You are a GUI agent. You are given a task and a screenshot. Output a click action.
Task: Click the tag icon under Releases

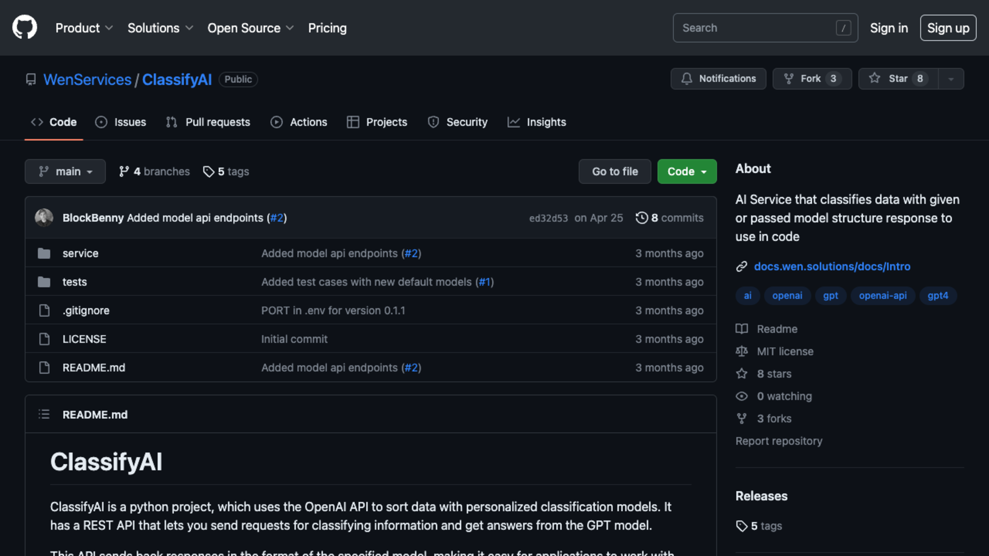pyautogui.click(x=742, y=526)
